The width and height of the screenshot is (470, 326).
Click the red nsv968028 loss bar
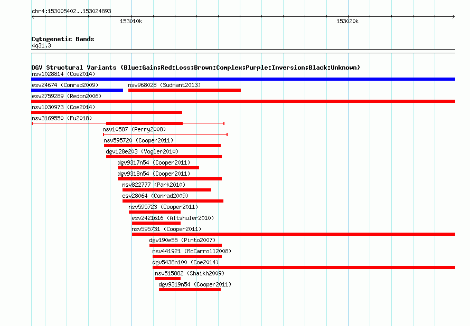pyautogui.click(x=184, y=90)
